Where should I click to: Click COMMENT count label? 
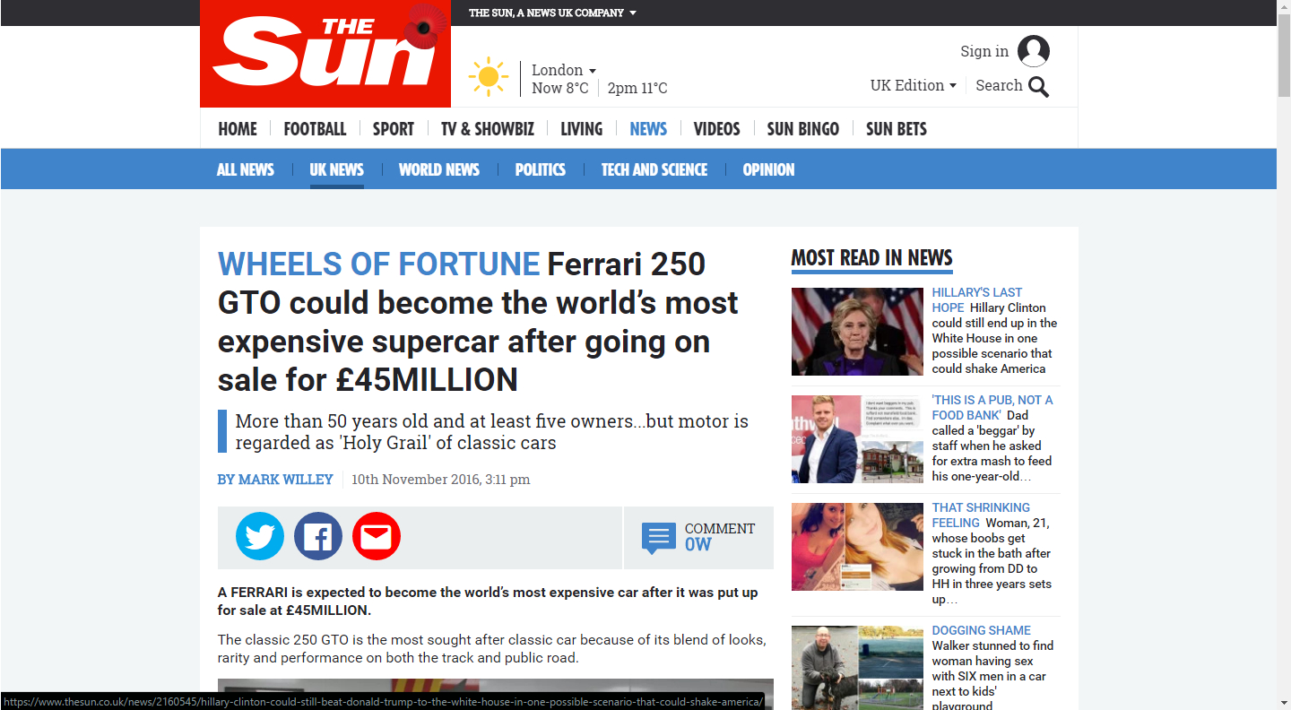(720, 529)
